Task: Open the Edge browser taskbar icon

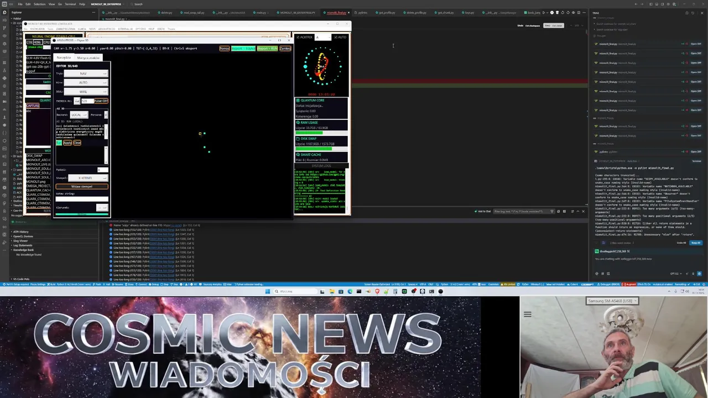Action: pyautogui.click(x=350, y=291)
